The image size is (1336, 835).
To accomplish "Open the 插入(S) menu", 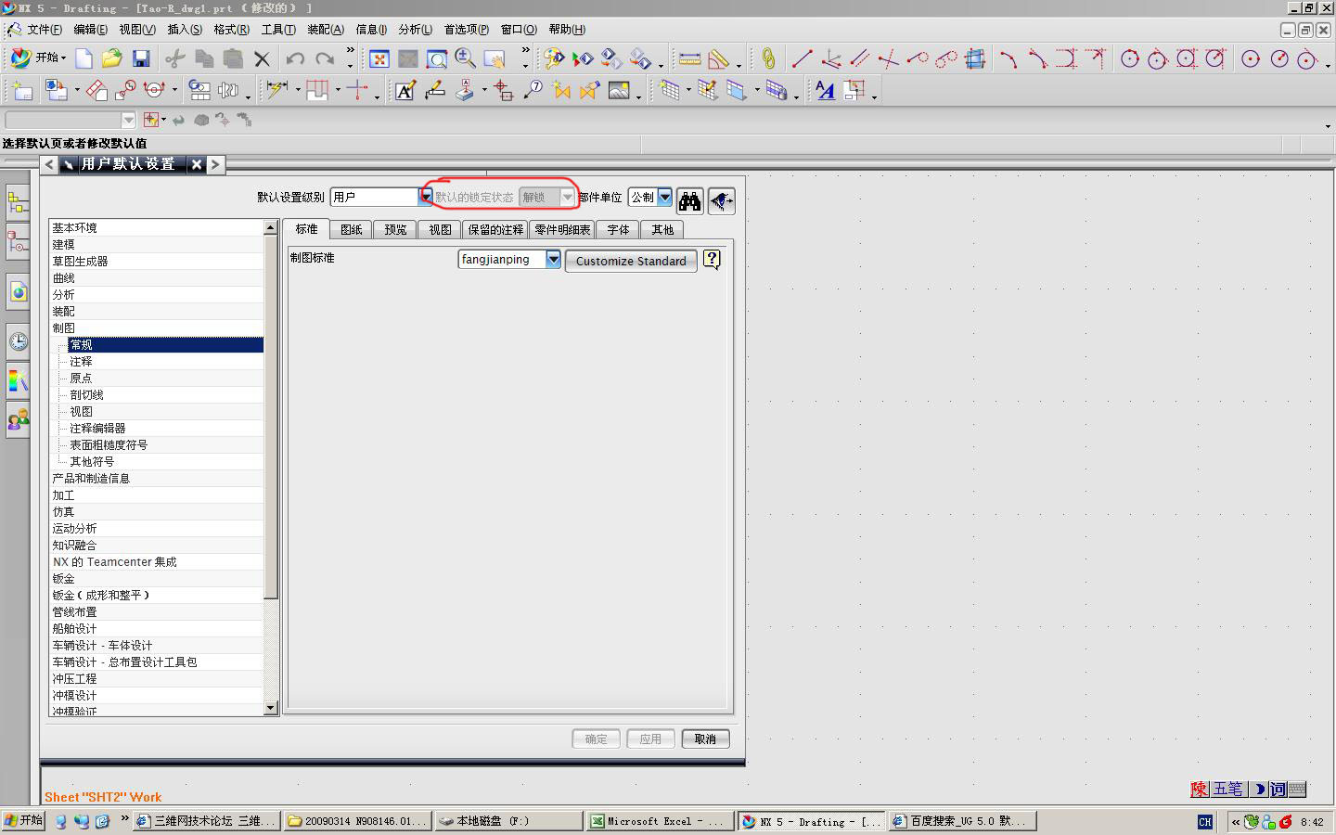I will click(185, 30).
